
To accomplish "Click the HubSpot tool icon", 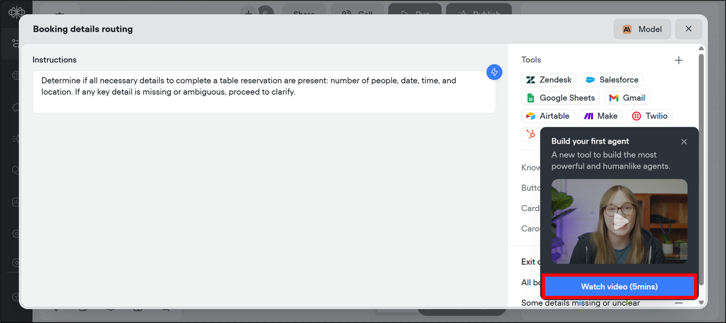I will 531,134.
